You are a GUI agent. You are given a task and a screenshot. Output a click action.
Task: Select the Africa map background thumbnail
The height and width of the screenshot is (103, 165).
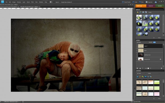pyautogui.click(x=139, y=82)
